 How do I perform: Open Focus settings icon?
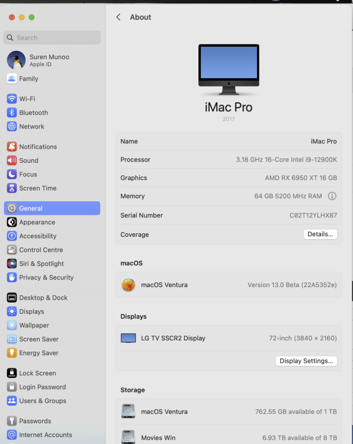click(12, 174)
